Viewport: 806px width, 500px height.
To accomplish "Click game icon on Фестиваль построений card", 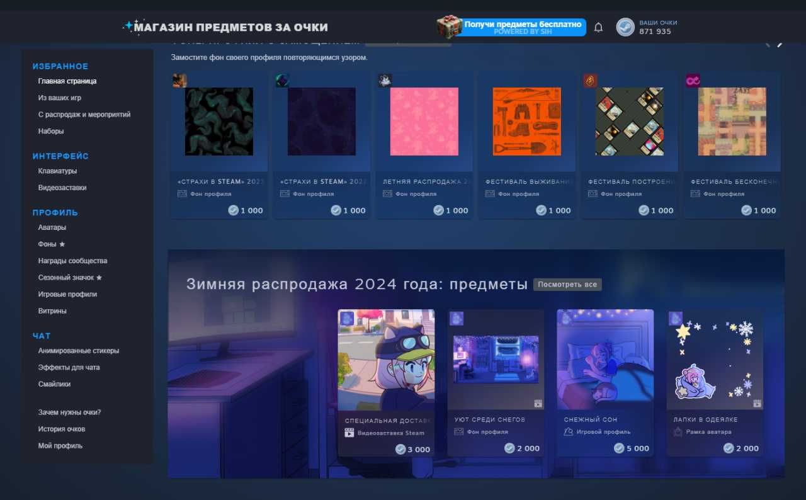I will (x=590, y=81).
